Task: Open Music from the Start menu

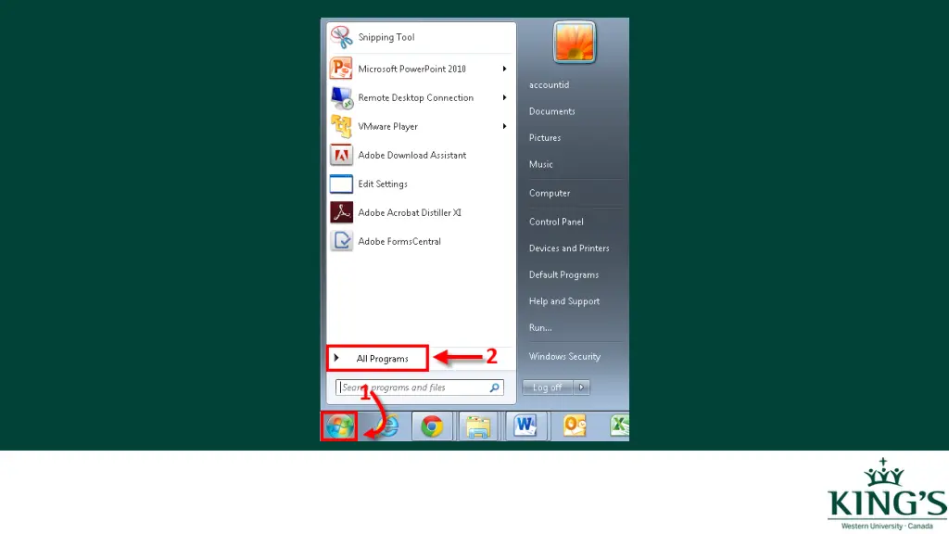Action: tap(540, 164)
